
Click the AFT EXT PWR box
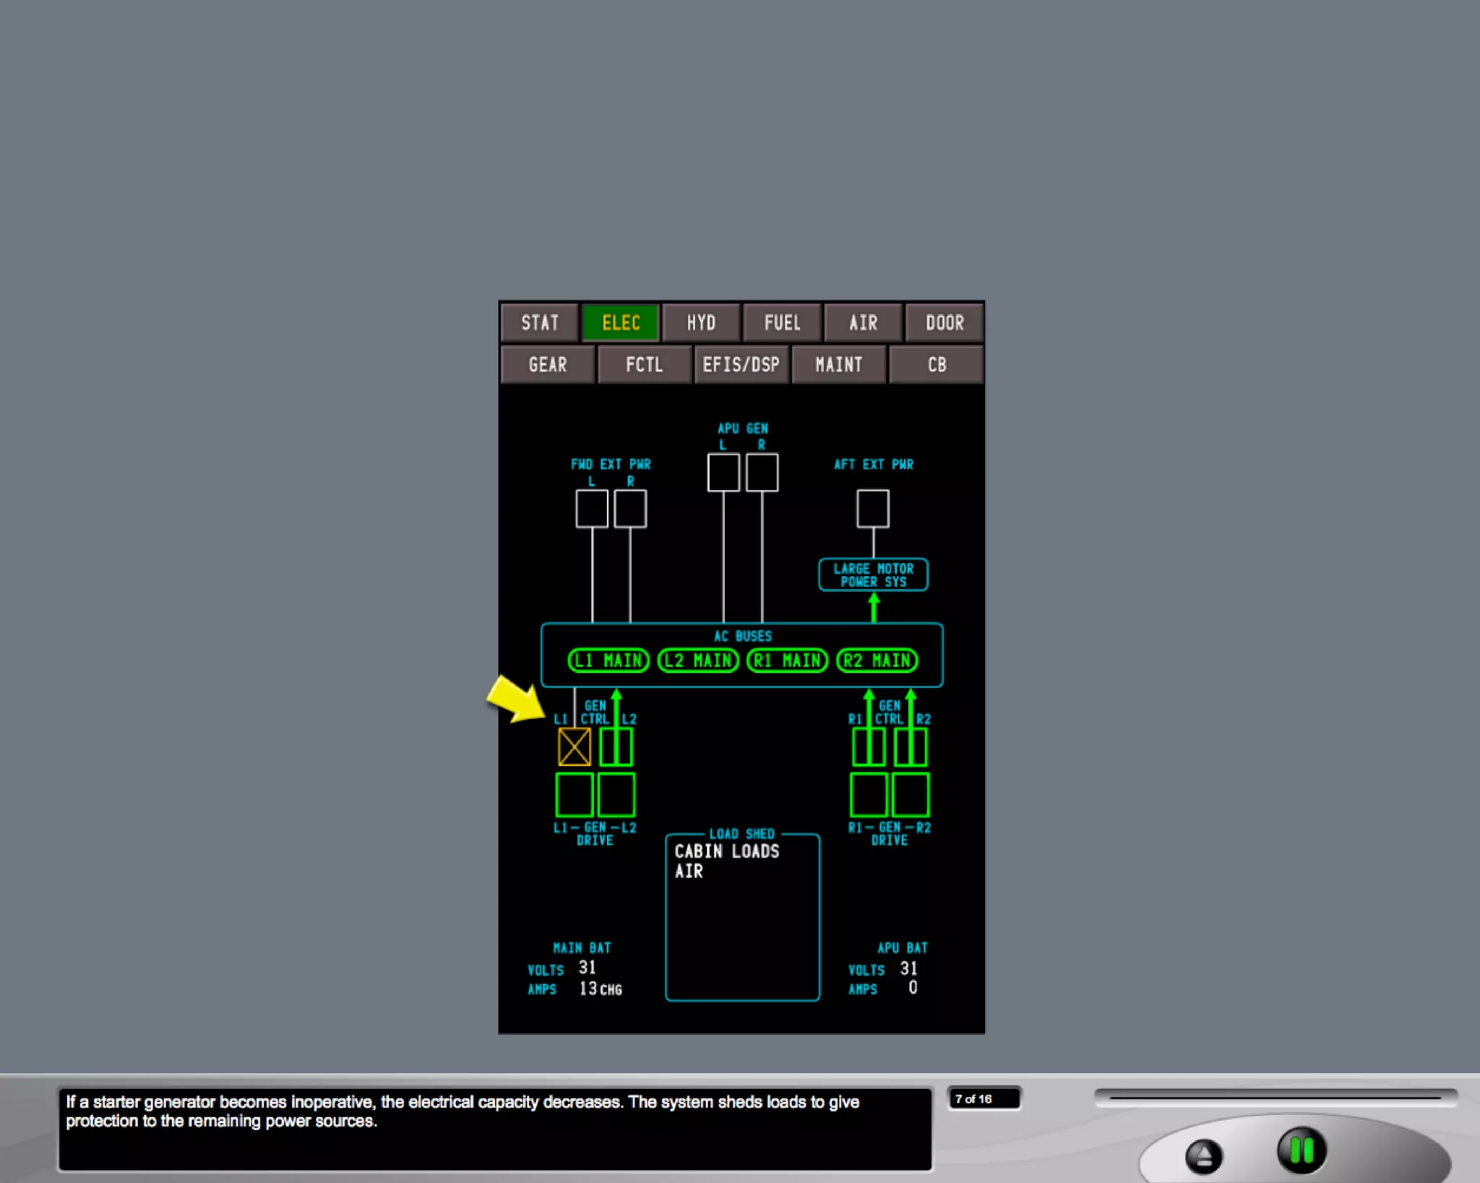(x=873, y=509)
